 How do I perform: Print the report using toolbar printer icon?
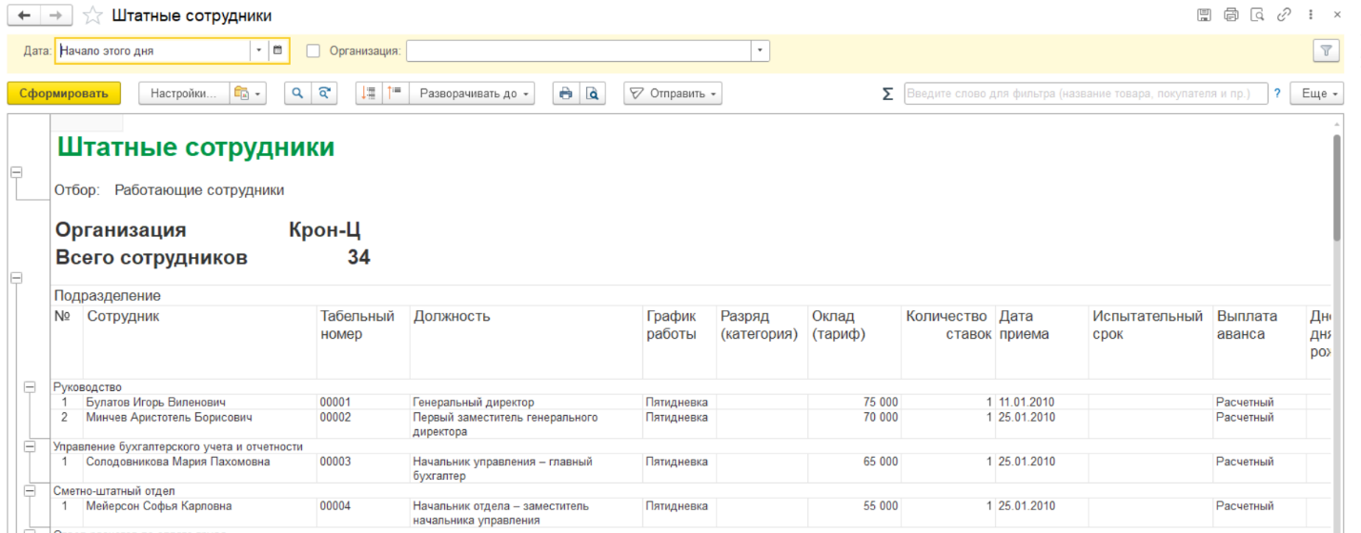click(x=566, y=93)
